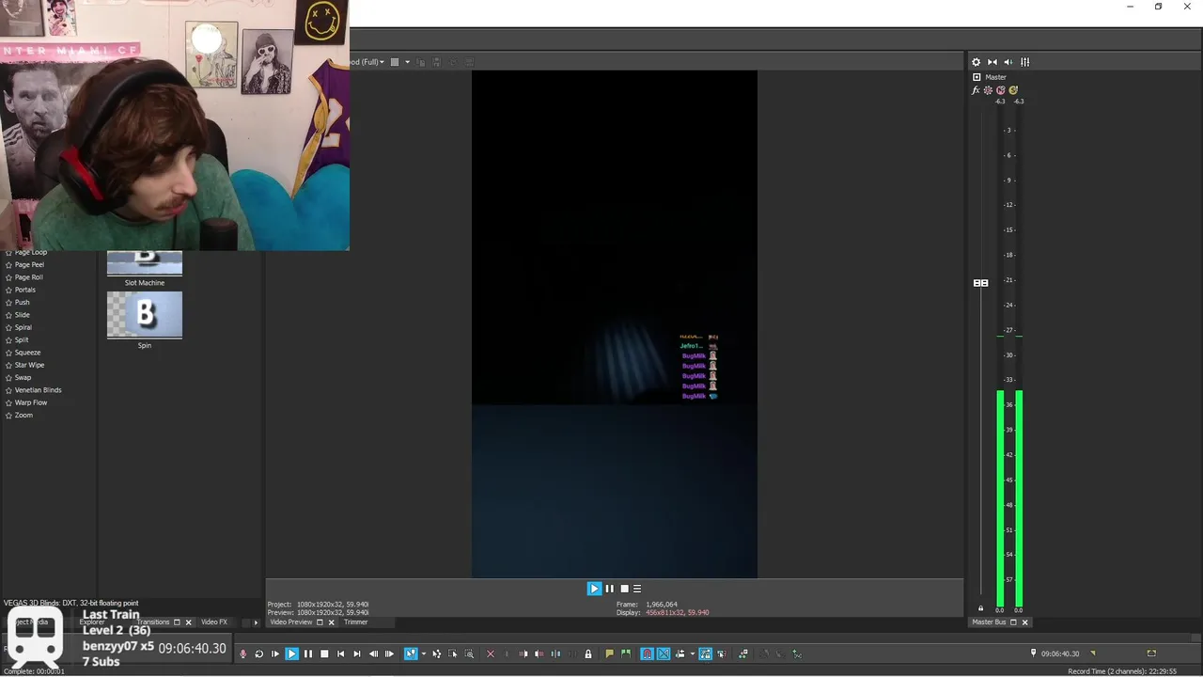Toggle Enable Snapping magnet icon
The image size is (1203, 677).
647,653
